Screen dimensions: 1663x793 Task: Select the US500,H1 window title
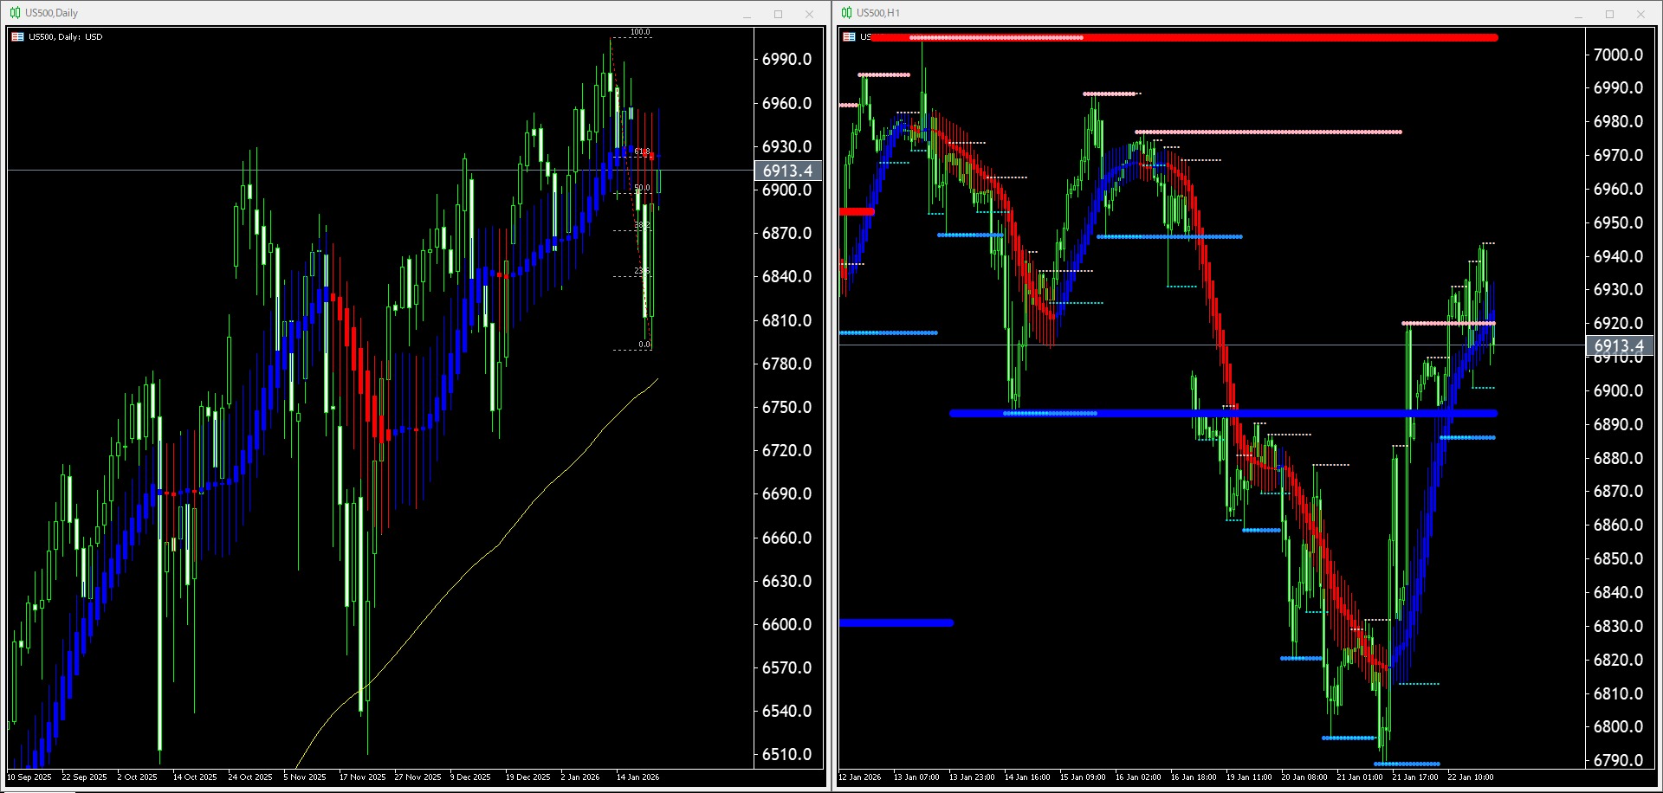point(878,13)
